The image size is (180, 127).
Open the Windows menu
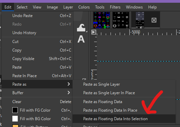(x=134, y=7)
